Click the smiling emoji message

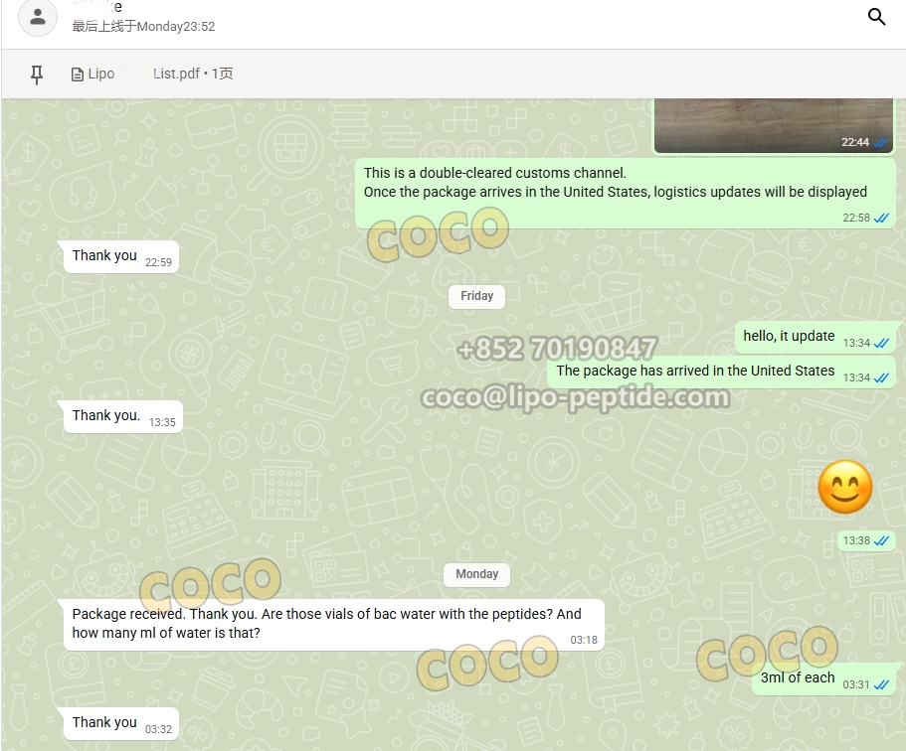(x=845, y=487)
